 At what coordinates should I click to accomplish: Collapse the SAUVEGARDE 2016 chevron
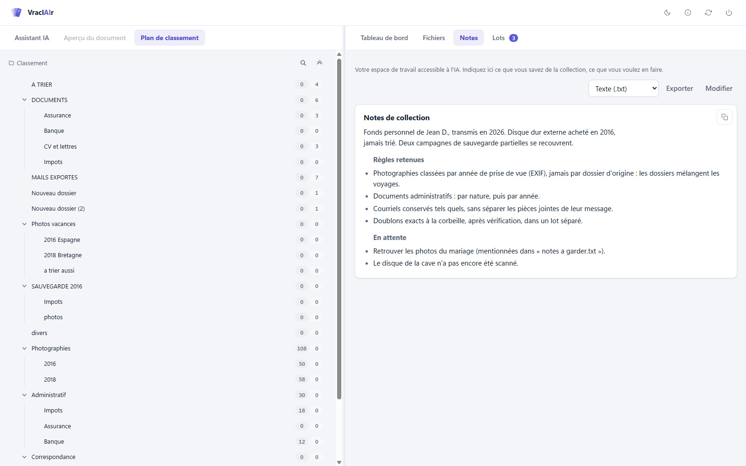24,286
